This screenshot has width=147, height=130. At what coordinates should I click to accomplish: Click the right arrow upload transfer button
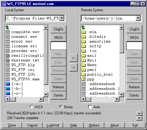click(73, 67)
